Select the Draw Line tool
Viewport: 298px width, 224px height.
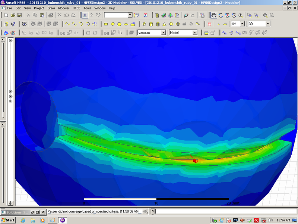67,24
